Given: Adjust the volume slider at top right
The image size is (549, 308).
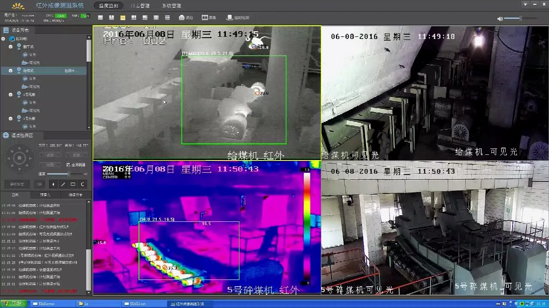Looking at the screenshot, I should [x=520, y=18].
